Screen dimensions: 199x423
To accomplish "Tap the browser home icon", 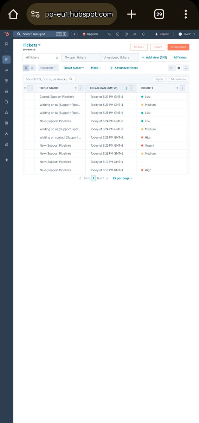I will pyautogui.click(x=13, y=14).
